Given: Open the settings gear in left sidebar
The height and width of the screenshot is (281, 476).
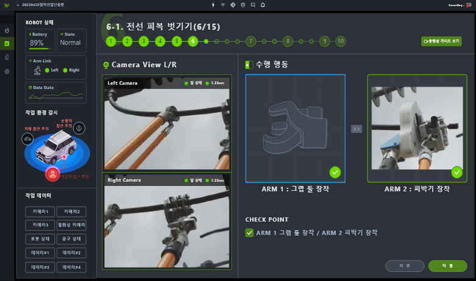Looking at the screenshot, I should tap(7, 71).
